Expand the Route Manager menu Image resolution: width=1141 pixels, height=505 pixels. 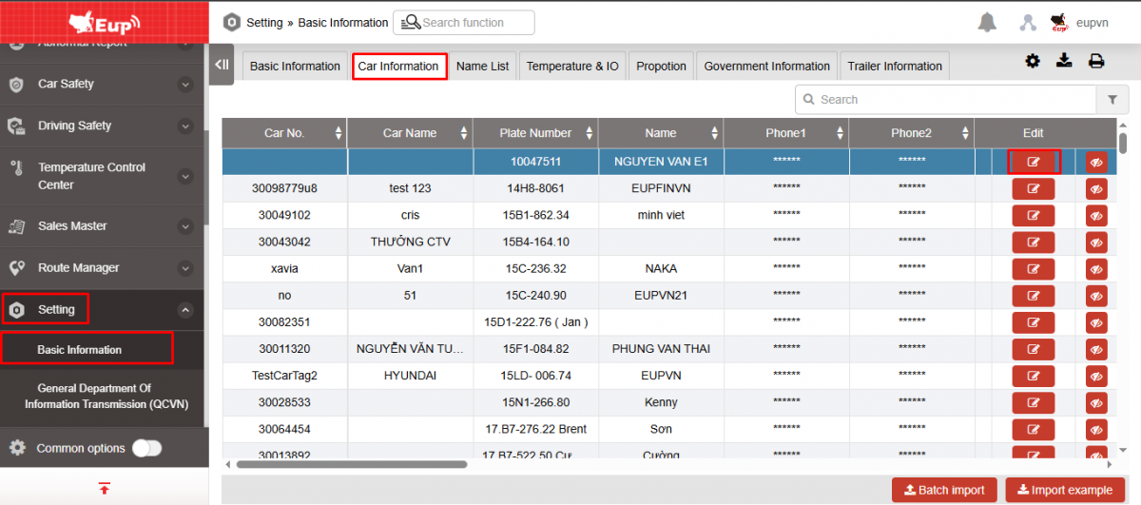[x=185, y=268]
